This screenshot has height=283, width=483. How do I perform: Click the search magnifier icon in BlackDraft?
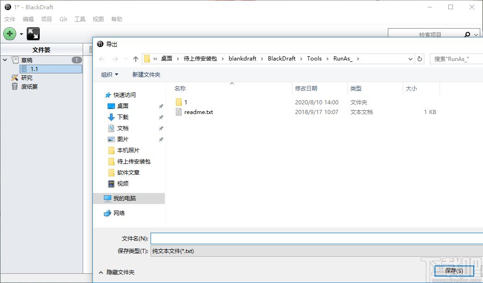[x=467, y=35]
